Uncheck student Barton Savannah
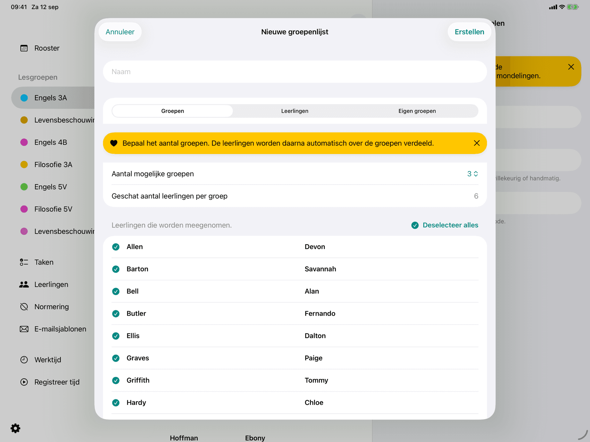Screen dimensions: 590x442 pos(116,269)
